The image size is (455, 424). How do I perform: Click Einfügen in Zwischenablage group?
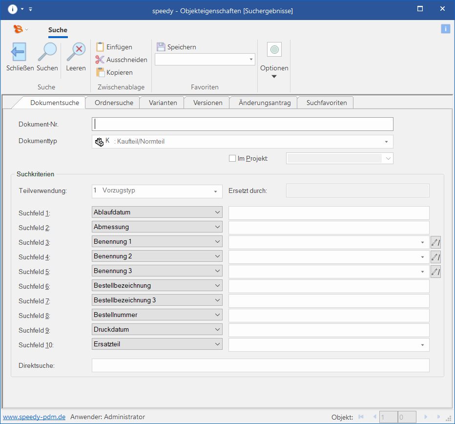pos(114,47)
